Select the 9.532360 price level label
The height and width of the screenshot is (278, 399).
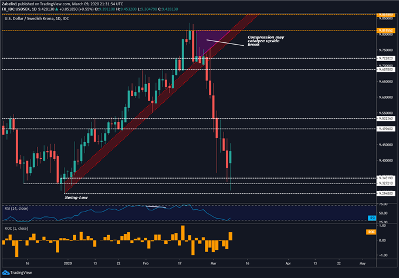[386, 119]
